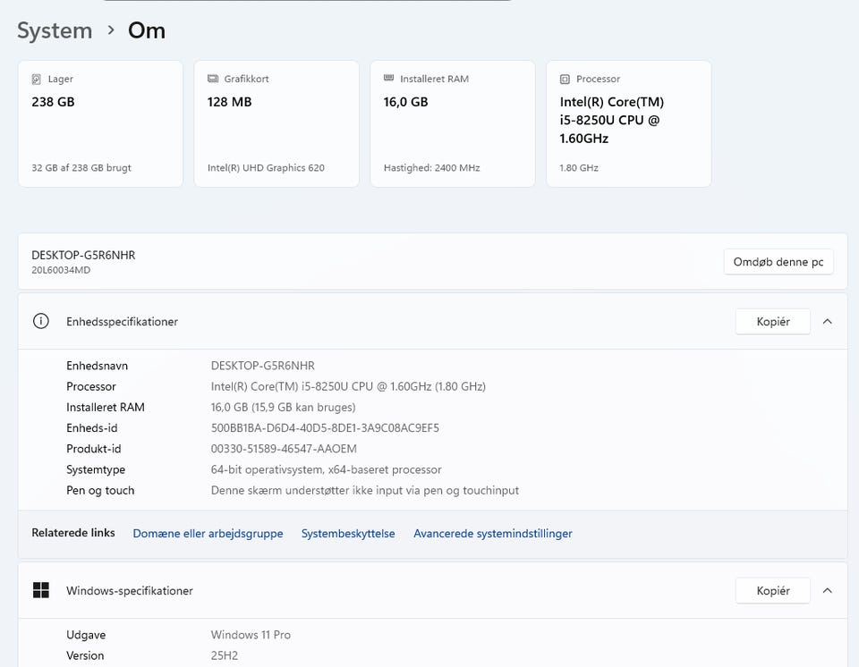Open Systembeskyttelse link

point(348,534)
